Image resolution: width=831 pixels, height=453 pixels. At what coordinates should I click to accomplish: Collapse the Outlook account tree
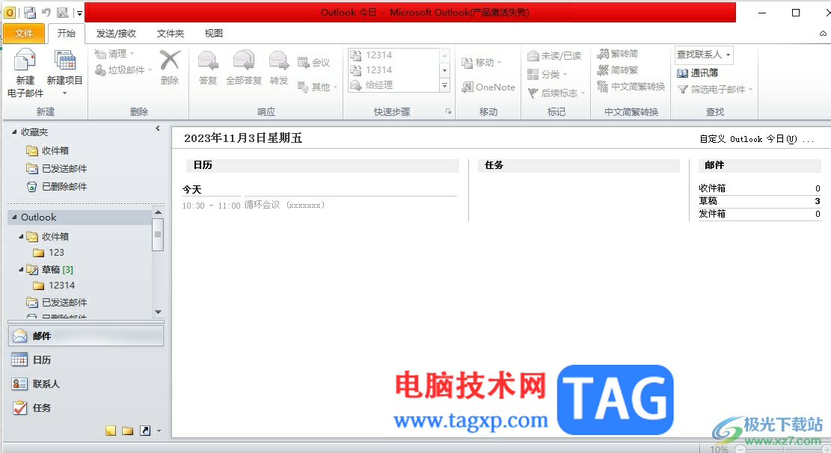(14, 218)
